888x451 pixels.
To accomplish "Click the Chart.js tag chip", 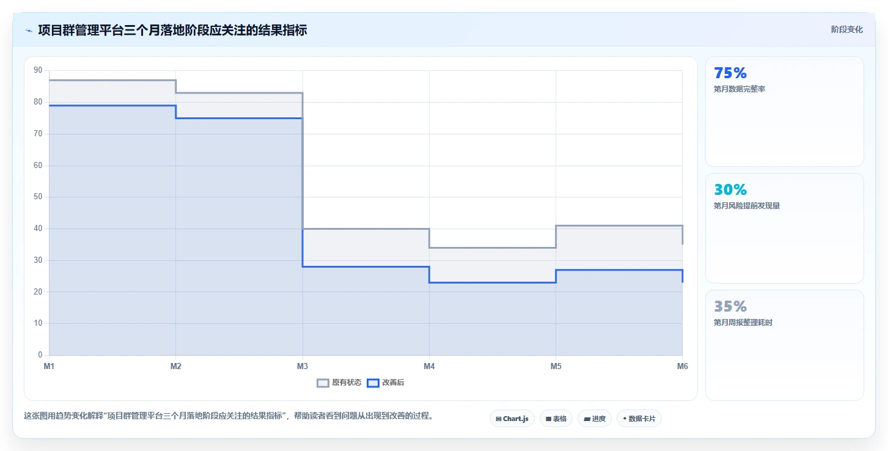I will [x=512, y=419].
